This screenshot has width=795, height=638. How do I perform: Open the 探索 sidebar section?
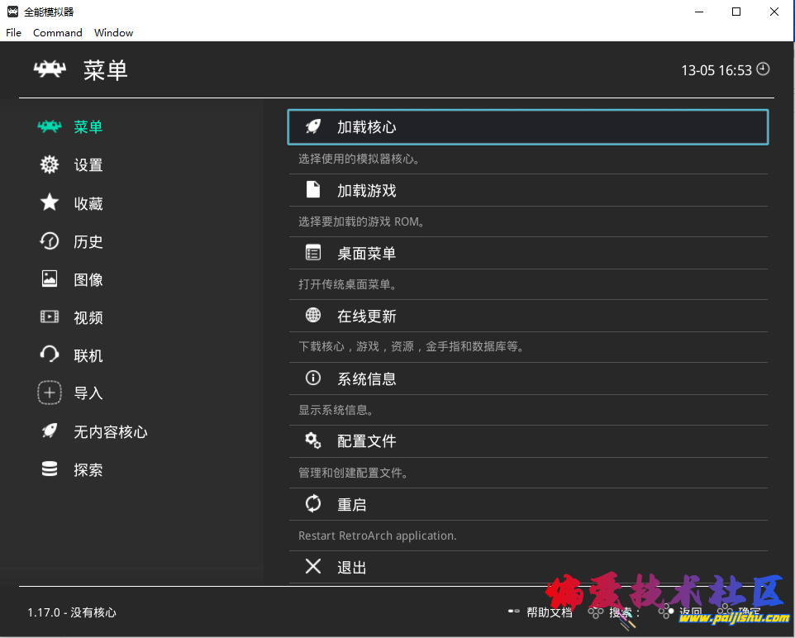click(x=88, y=470)
